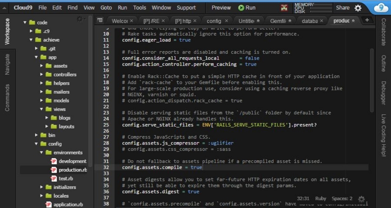Open the Tools menu
The width and height of the screenshot is (391, 208).
tap(139, 8)
